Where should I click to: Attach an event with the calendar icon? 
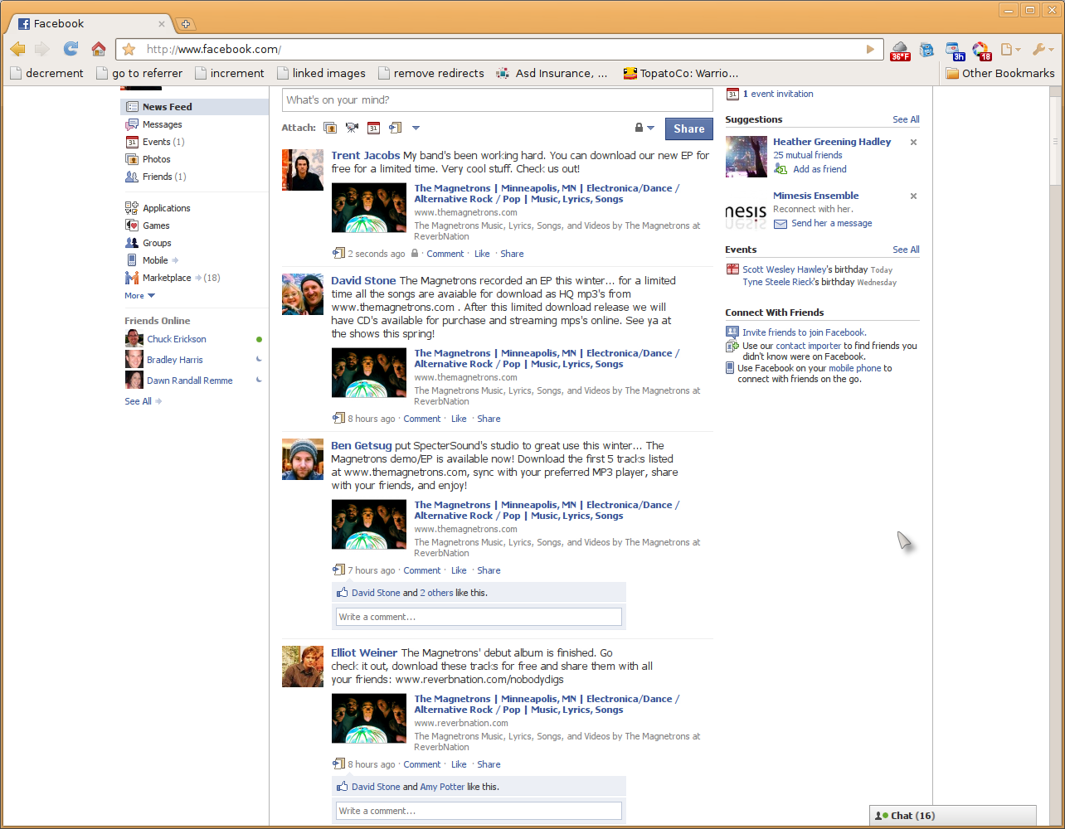[373, 128]
